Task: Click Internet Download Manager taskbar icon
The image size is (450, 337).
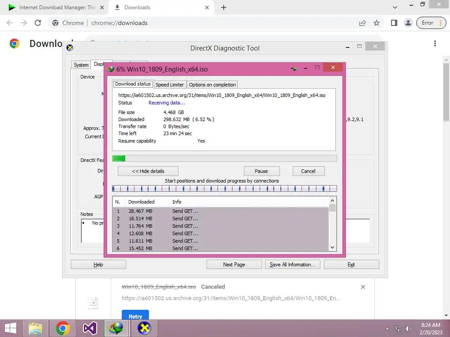Action: 116,328
